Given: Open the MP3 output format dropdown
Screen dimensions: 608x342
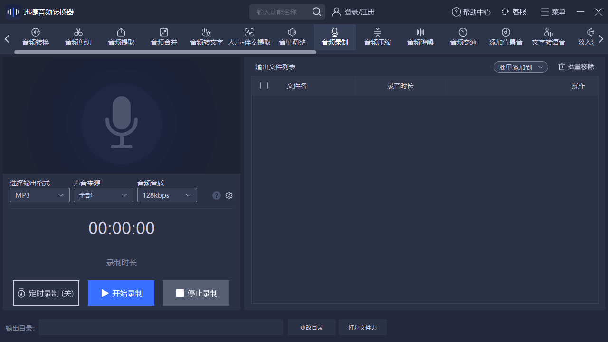Looking at the screenshot, I should 39,194.
